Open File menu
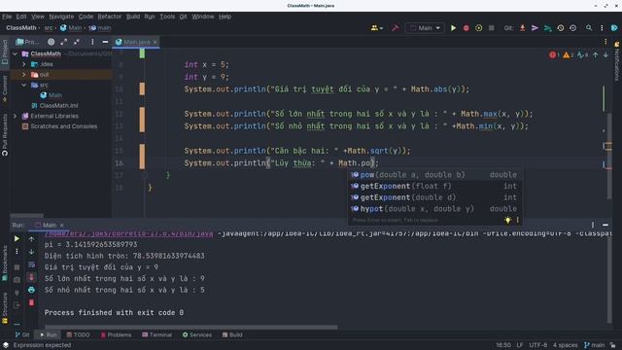This screenshot has width=622, height=350. tap(7, 17)
